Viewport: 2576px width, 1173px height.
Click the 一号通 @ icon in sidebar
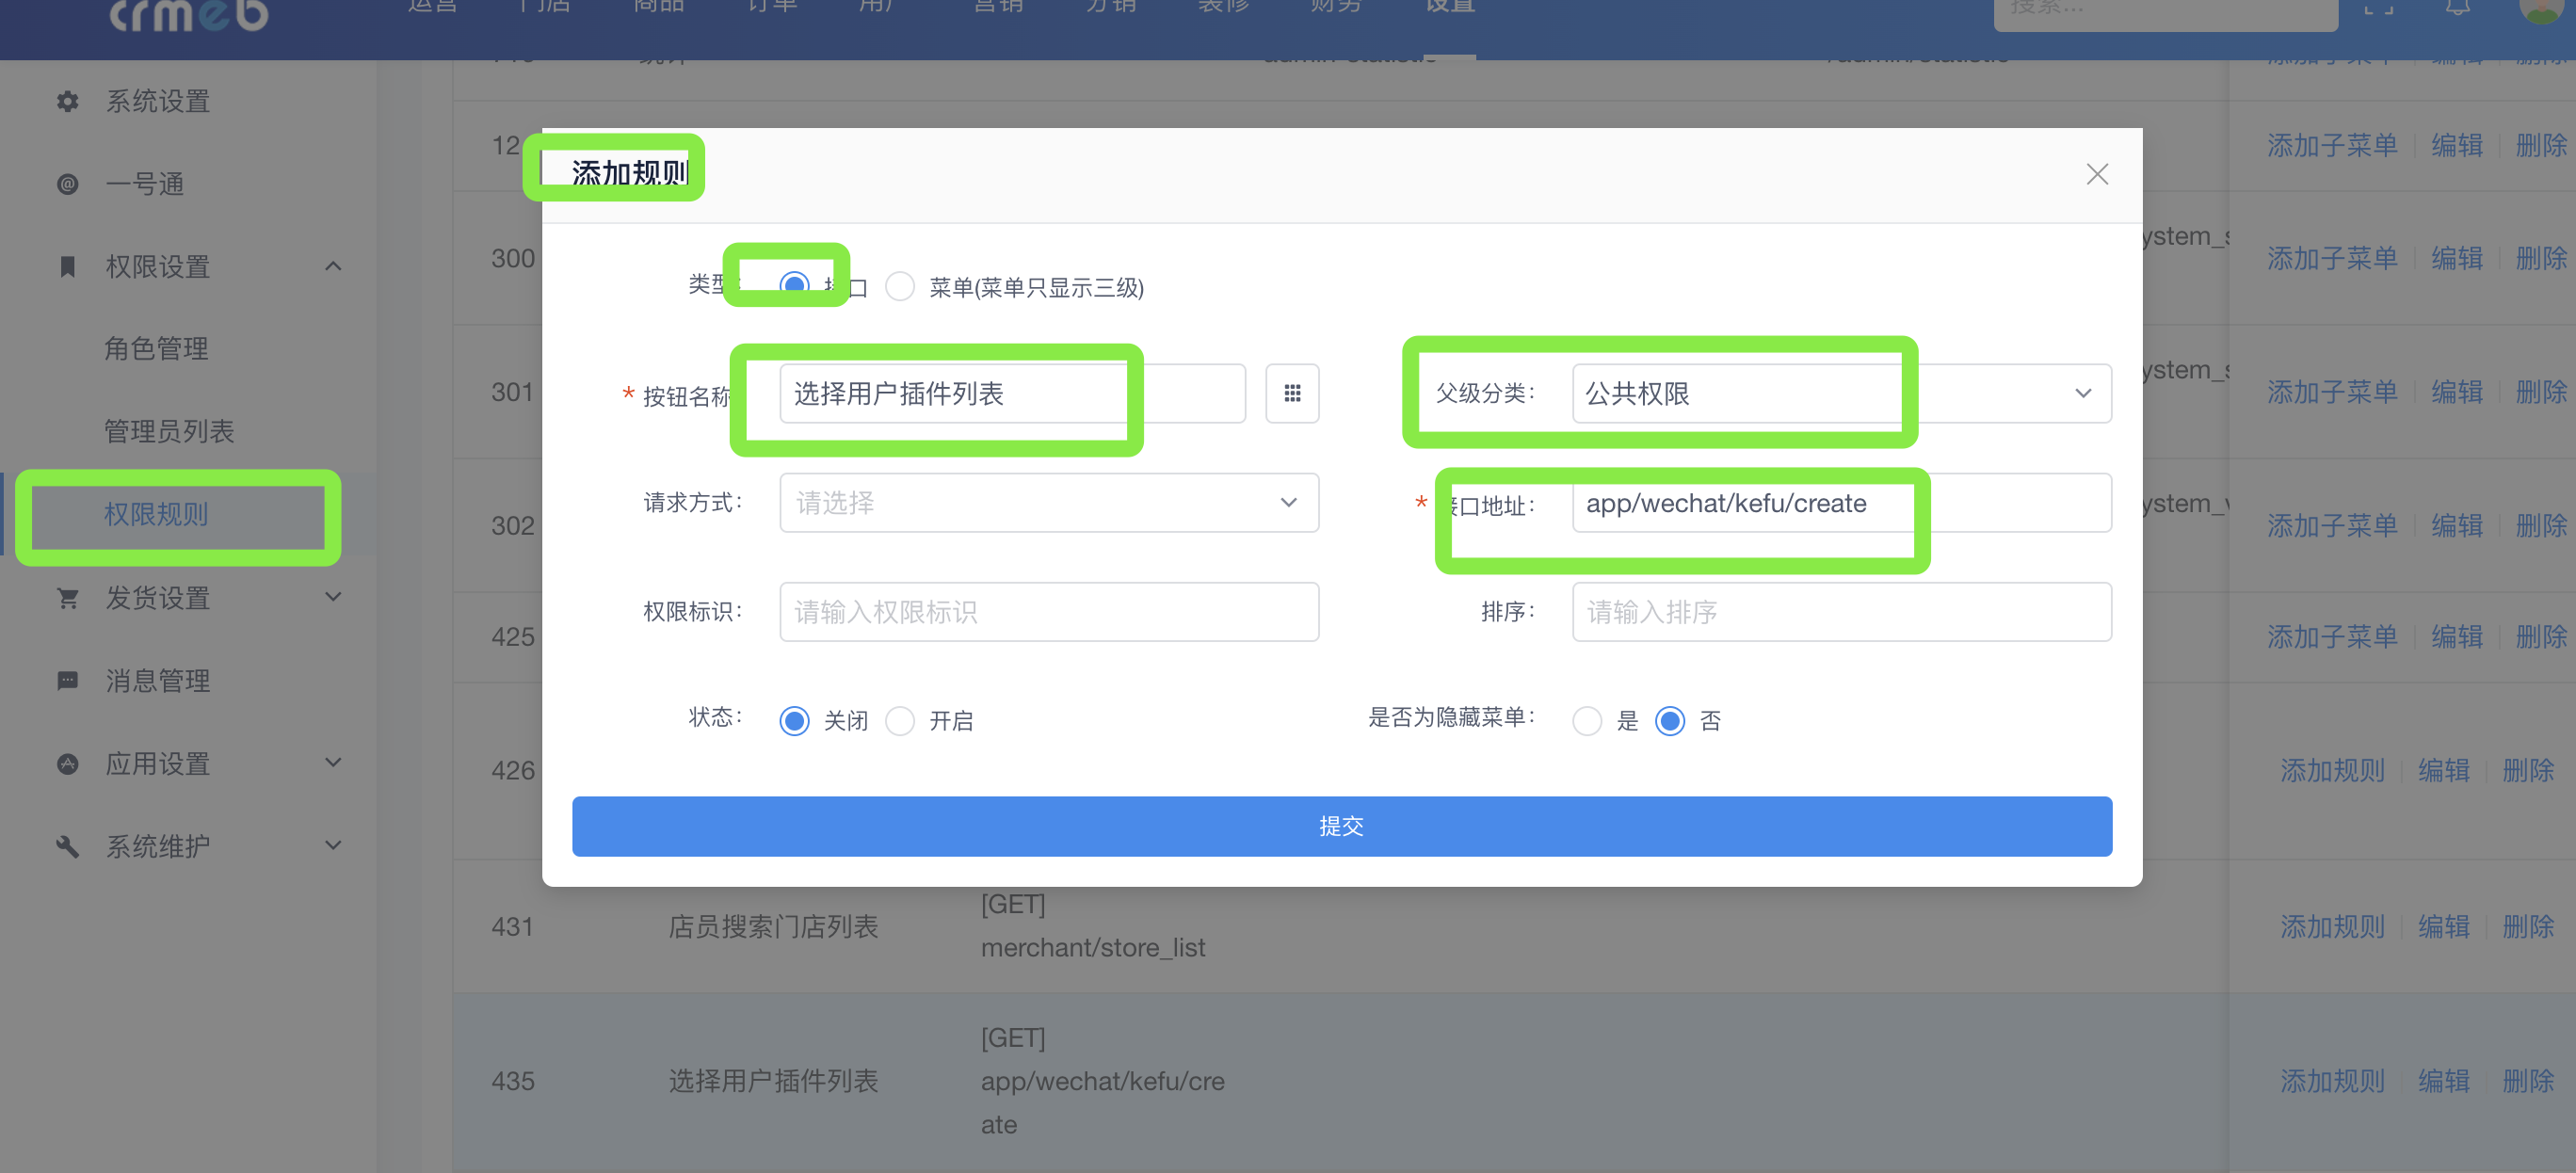[x=67, y=184]
